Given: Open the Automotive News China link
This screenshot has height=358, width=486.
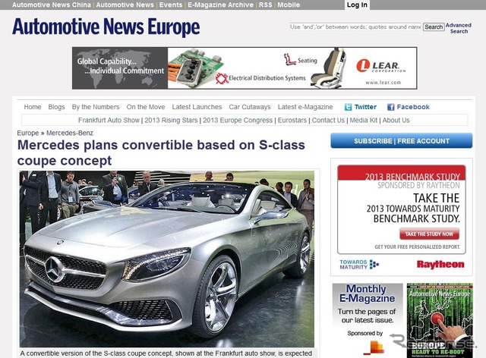Looking at the screenshot, I should pos(52,5).
